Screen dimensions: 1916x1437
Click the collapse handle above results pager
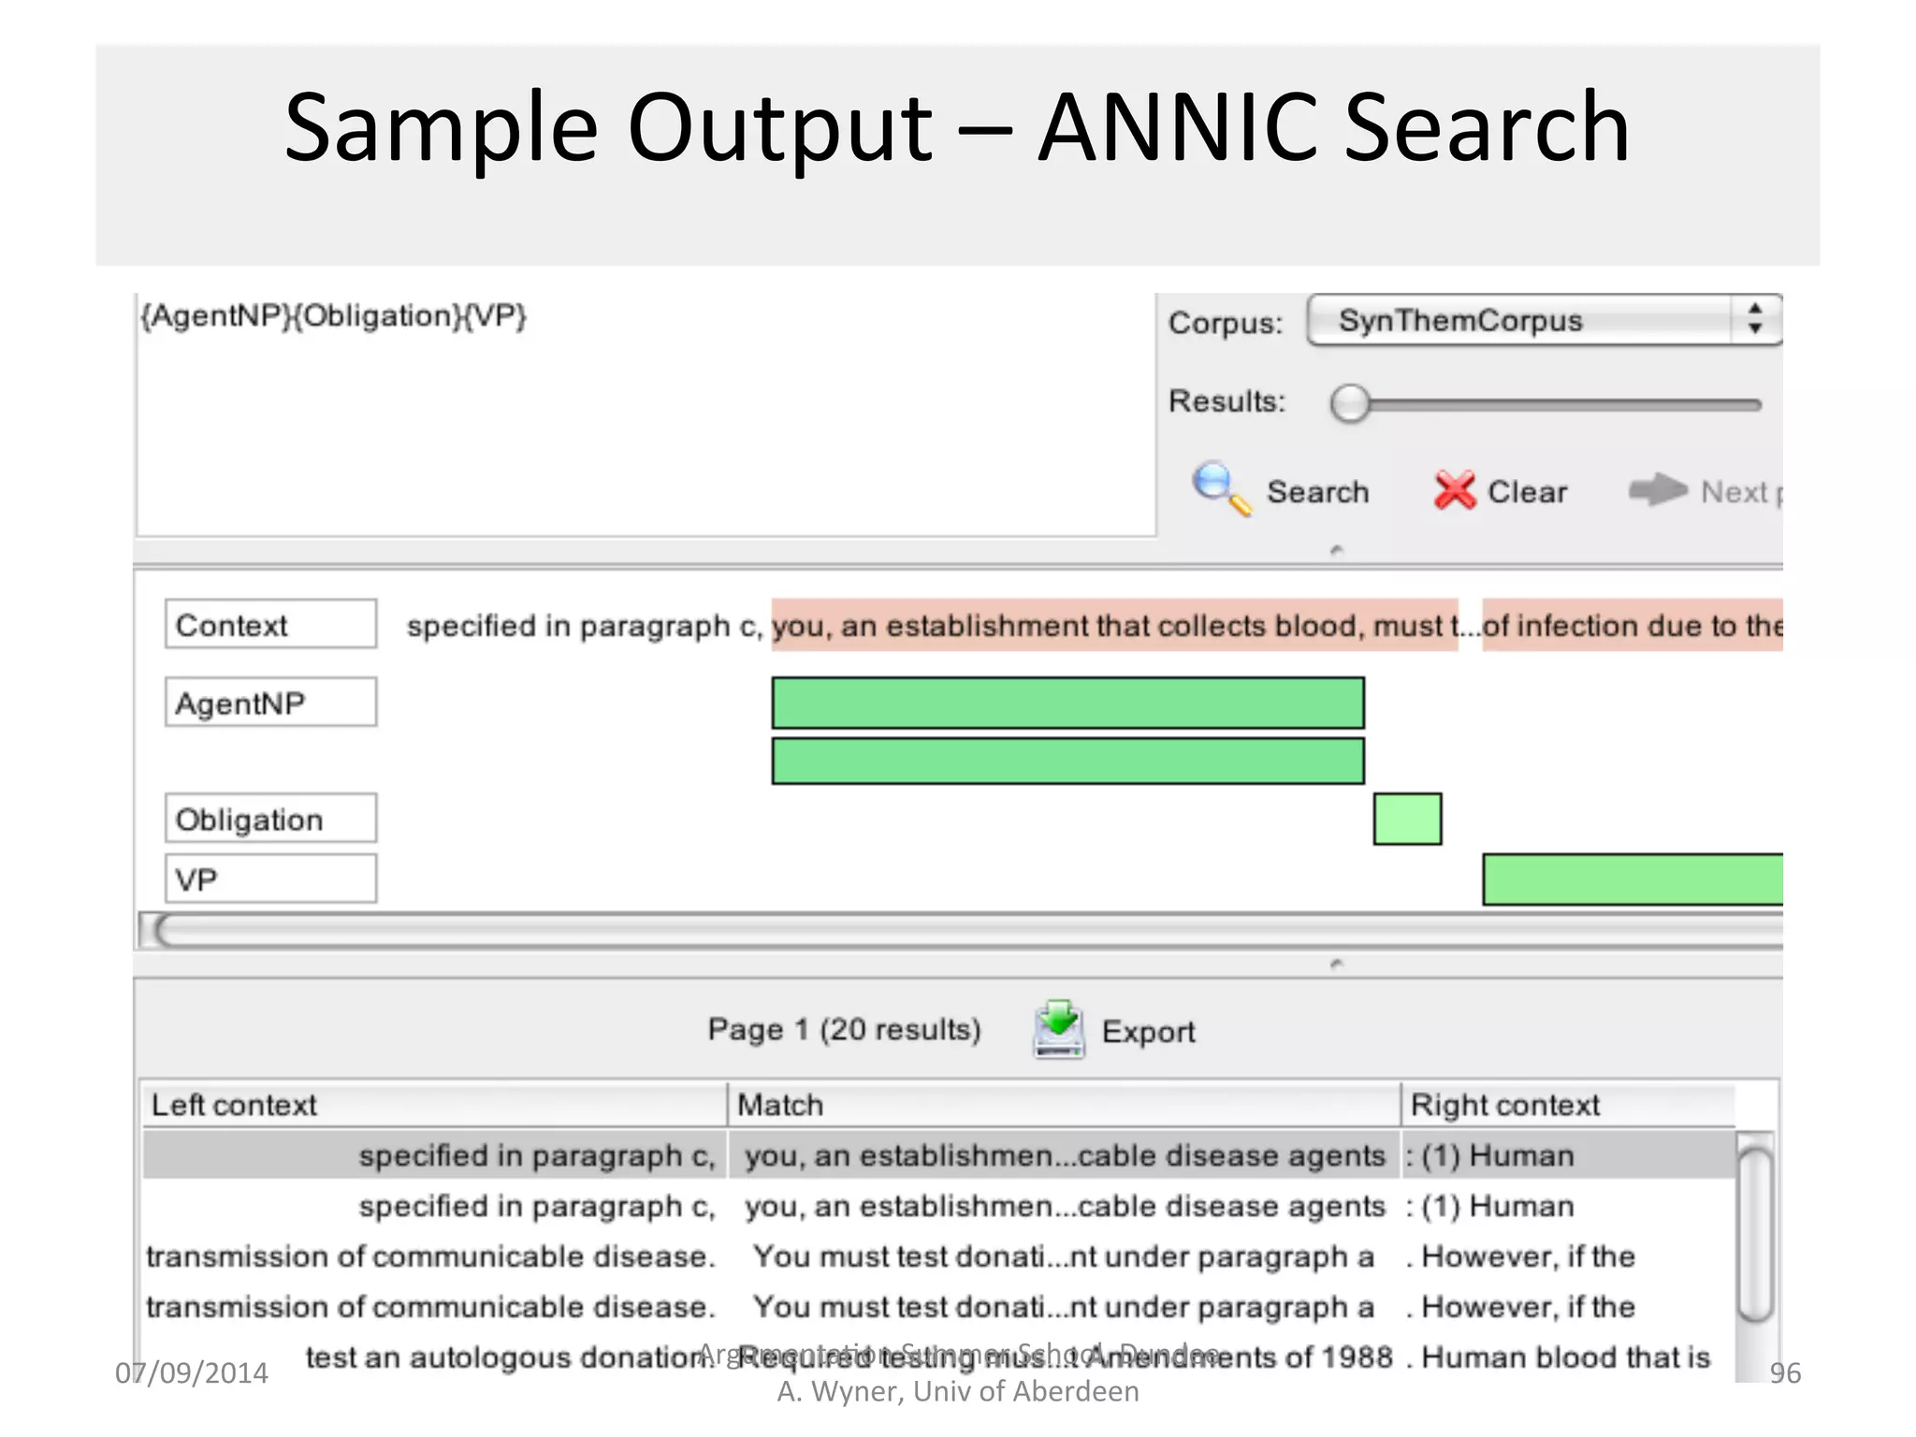click(x=1337, y=963)
